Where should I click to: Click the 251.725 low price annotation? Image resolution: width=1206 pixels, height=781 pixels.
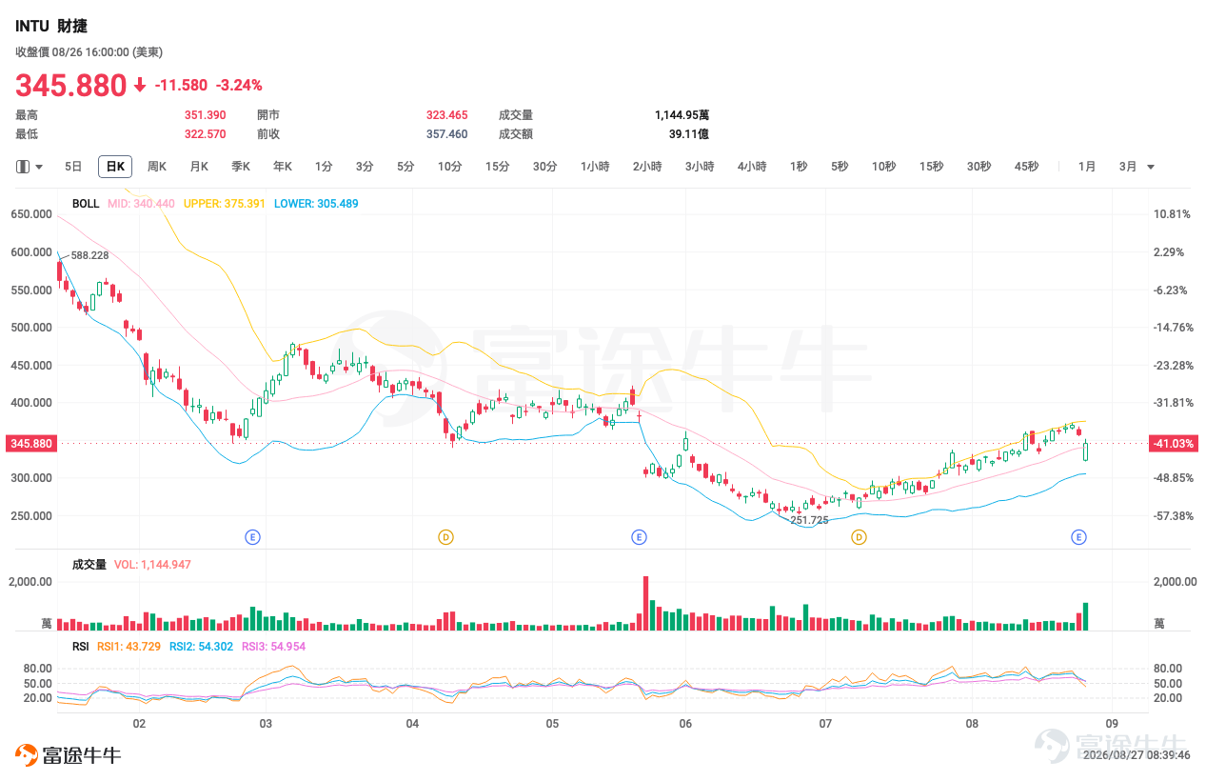809,520
